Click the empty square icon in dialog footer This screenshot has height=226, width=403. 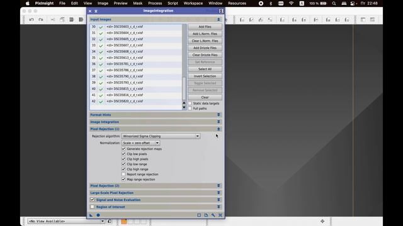(199, 215)
